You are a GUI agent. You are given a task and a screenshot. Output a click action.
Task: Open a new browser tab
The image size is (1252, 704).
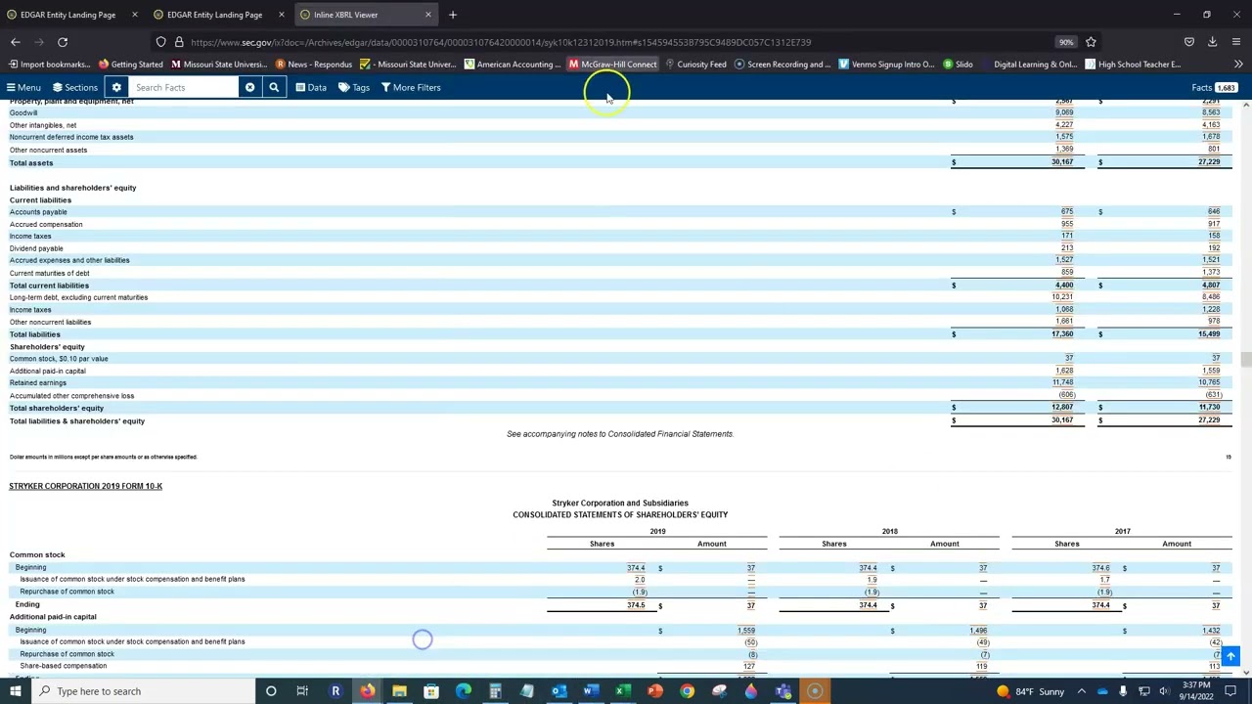[453, 15]
